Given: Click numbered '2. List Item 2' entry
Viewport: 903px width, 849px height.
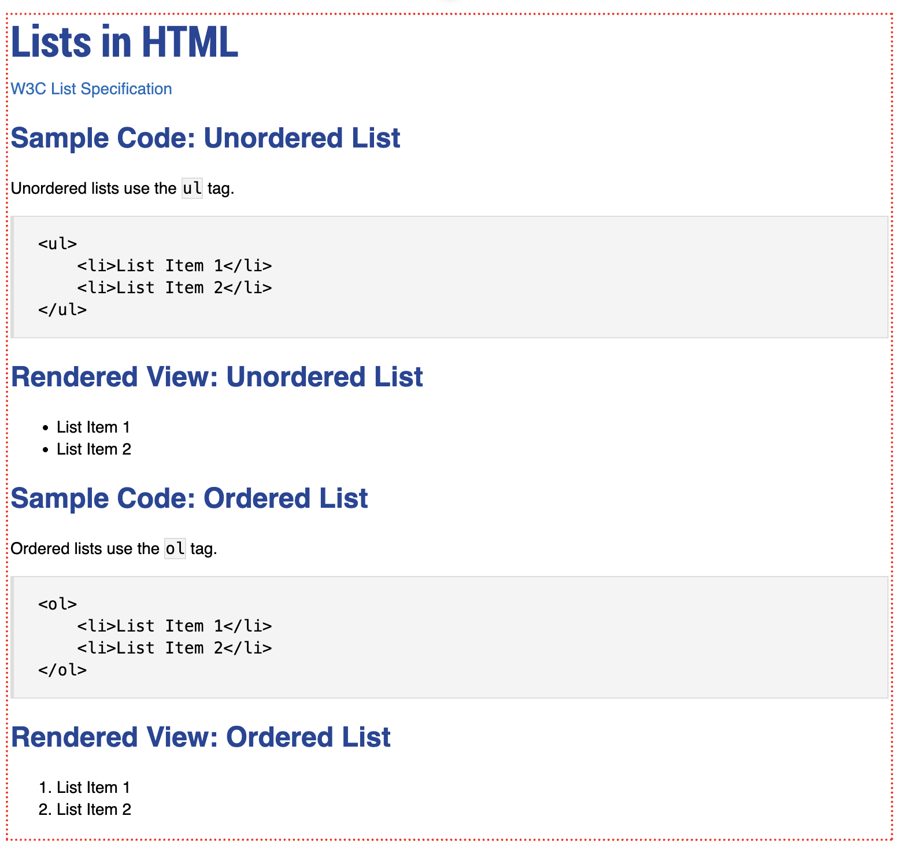Looking at the screenshot, I should tap(85, 810).
